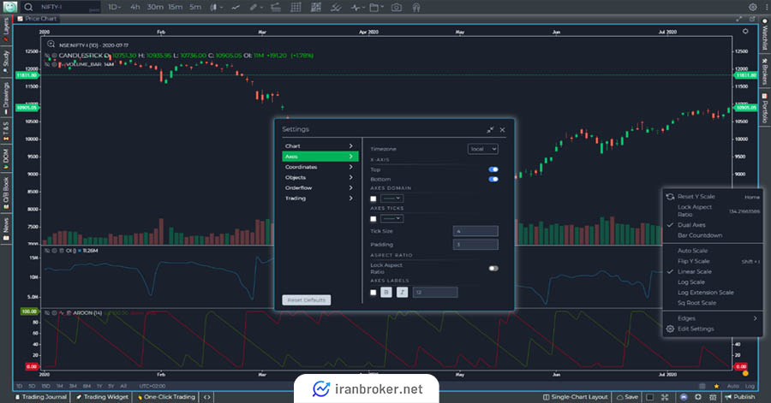Screen dimensions: 771x403
Task: Click the line study icon in toolbar
Action: [236, 7]
